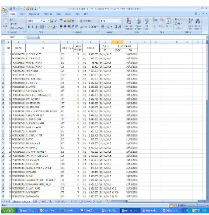This screenshot has width=209, height=215.
Task: Expand Merge & Center dropdown arrow
Action: point(97,27)
